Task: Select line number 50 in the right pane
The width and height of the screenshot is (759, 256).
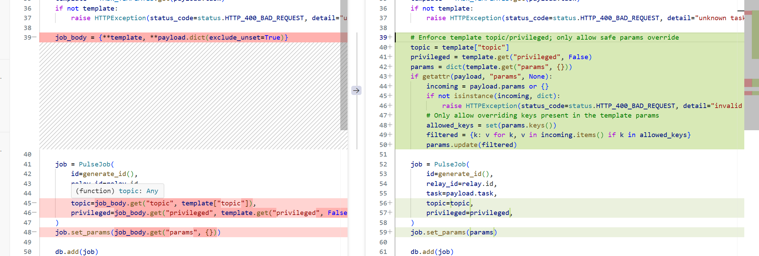Action: (x=383, y=145)
